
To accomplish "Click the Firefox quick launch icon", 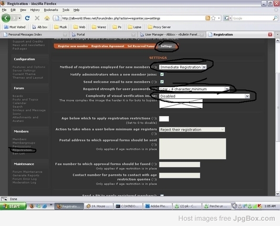I will [x=32, y=206].
